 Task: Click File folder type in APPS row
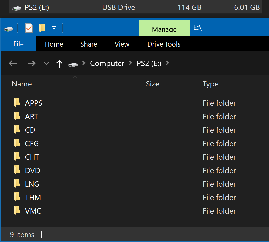(219, 103)
